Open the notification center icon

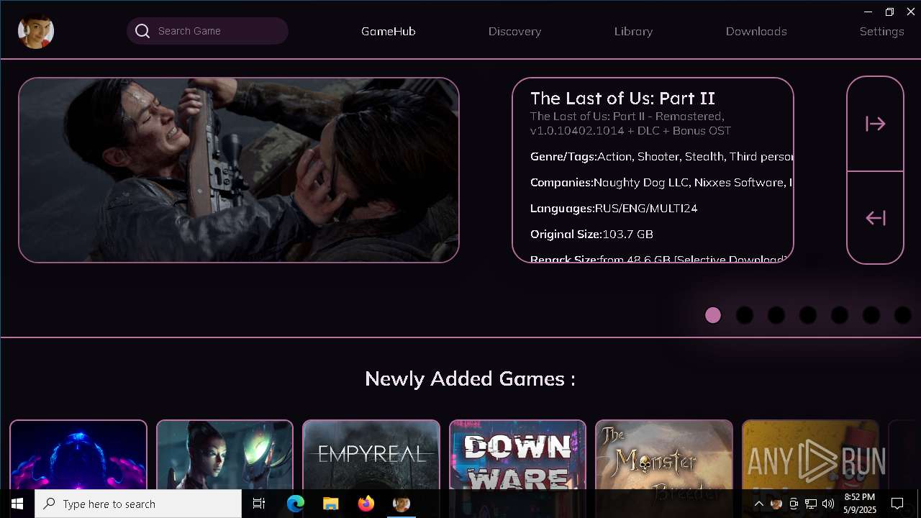tap(897, 504)
